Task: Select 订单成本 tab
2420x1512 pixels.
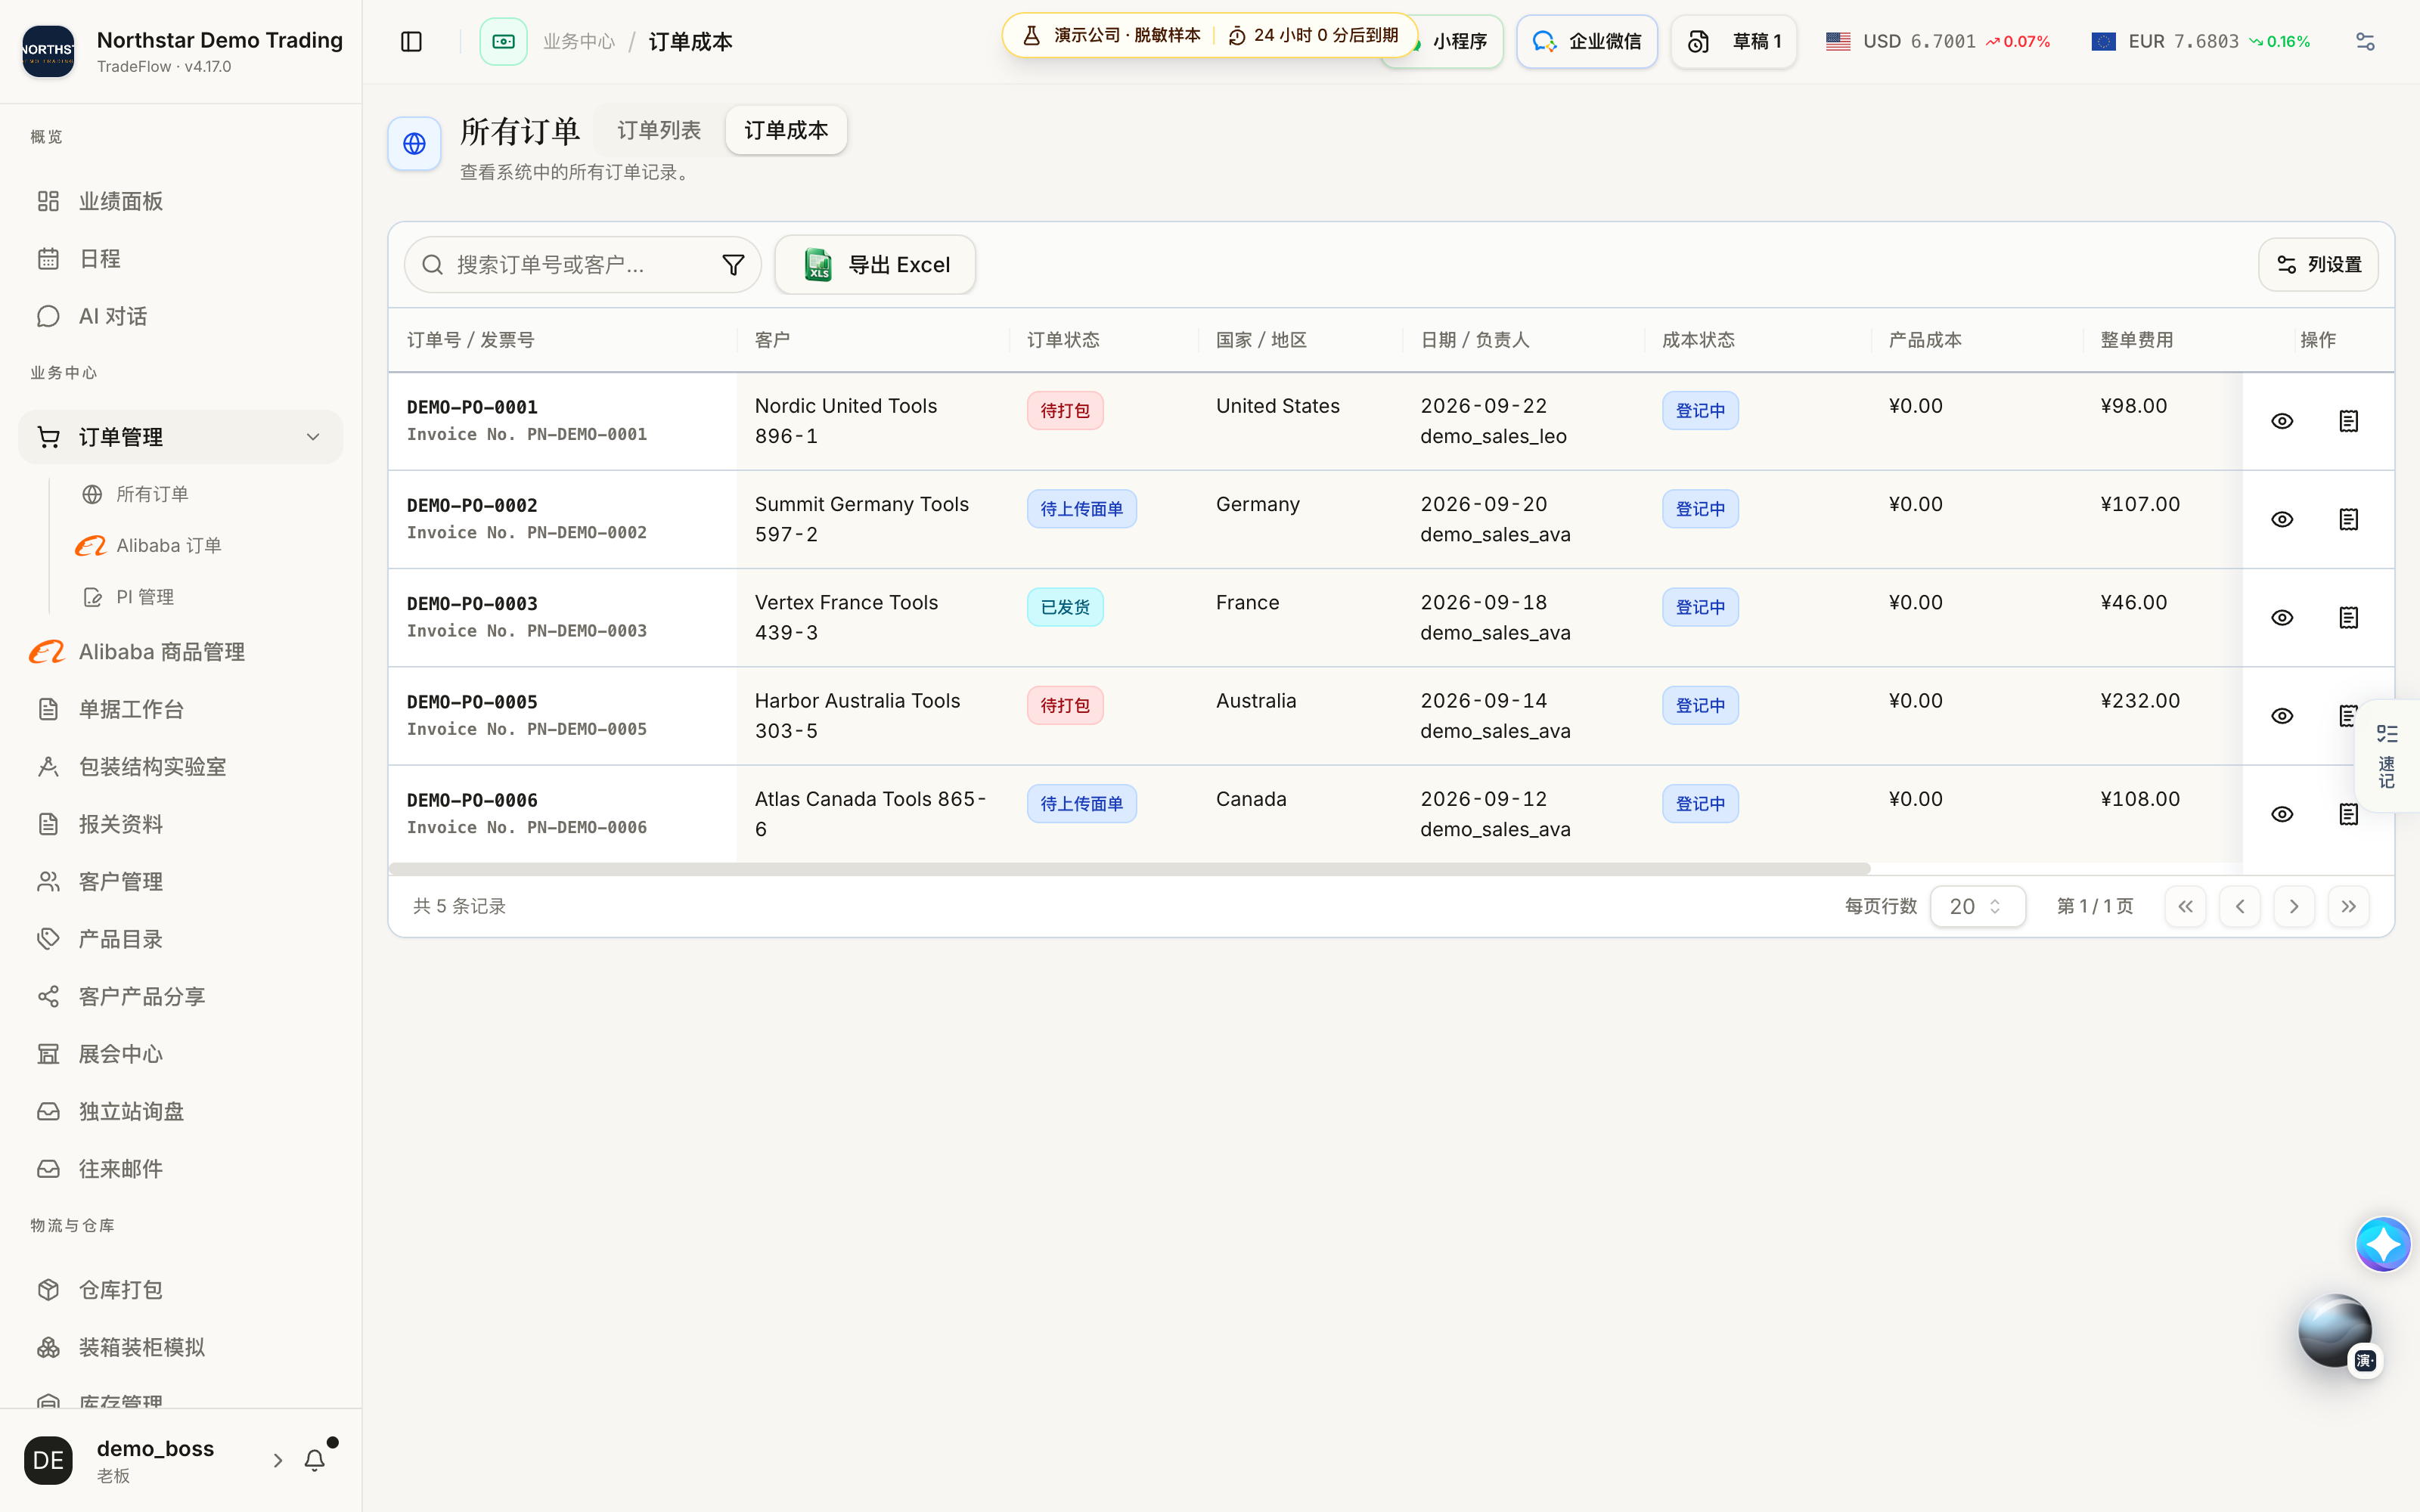Action: coord(786,130)
